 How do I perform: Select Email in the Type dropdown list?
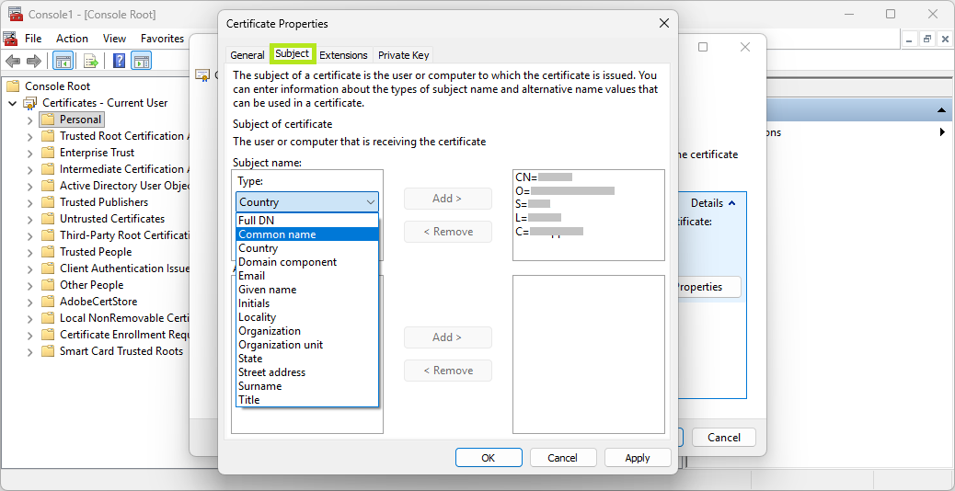251,276
